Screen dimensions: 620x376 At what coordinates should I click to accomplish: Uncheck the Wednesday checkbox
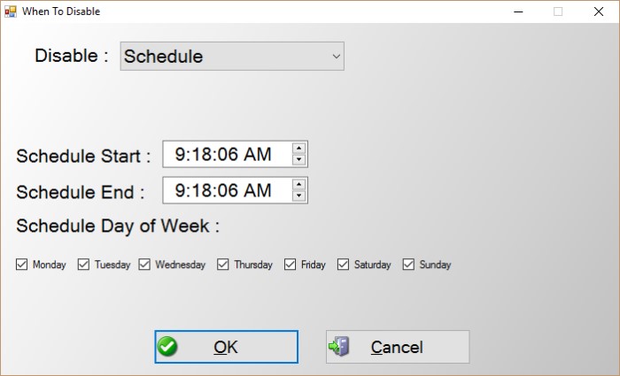pyautogui.click(x=144, y=264)
